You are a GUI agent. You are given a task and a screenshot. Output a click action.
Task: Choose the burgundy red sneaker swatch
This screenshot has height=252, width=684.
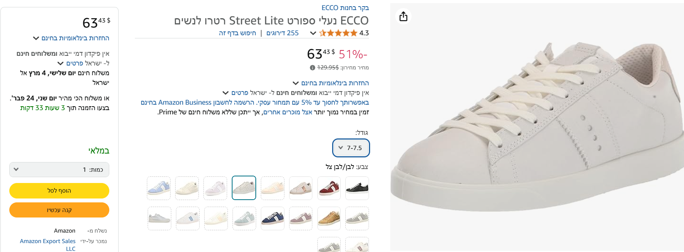tap(329, 188)
